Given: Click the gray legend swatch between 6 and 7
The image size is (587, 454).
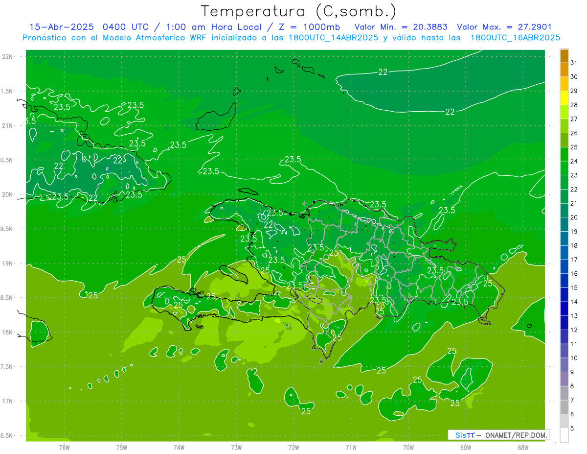Looking at the screenshot, I should (564, 407).
